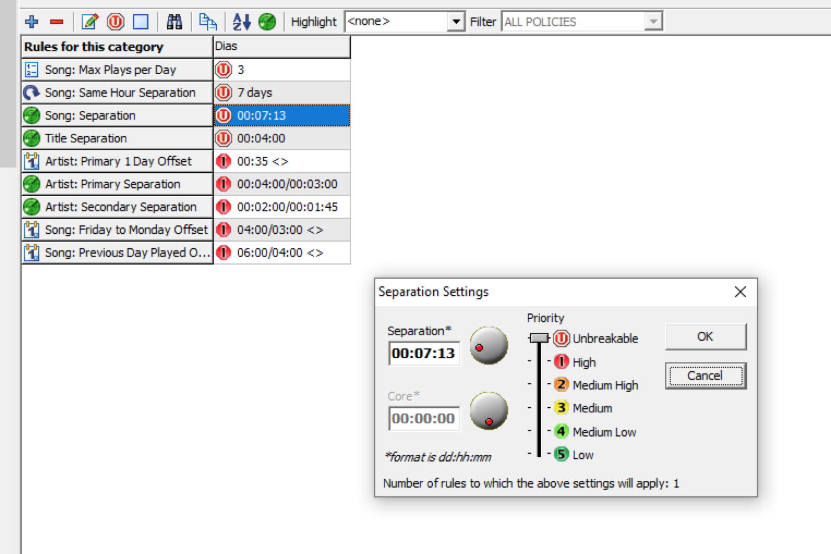This screenshot has width=831, height=554.
Task: Click the Cancel button
Action: tap(705, 376)
